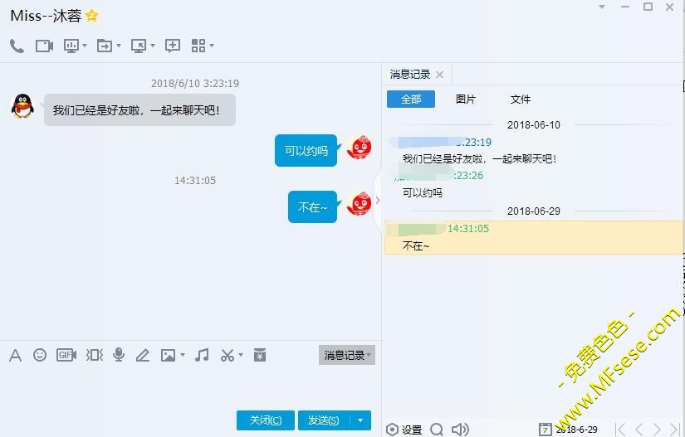685x437 pixels.
Task: Create a discussion group with the chat-plus icon
Action: [x=173, y=46]
